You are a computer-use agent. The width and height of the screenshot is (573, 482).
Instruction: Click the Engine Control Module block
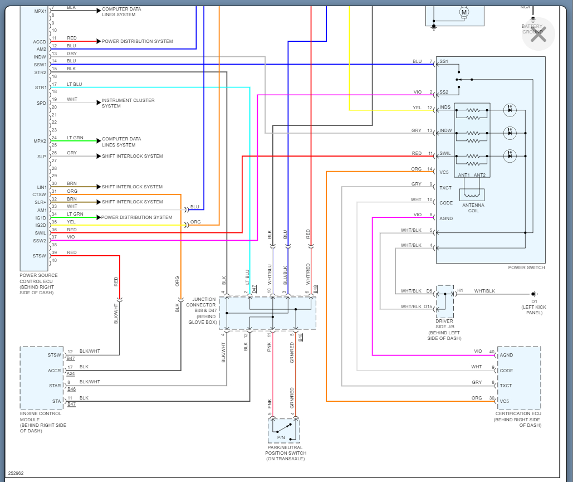(x=42, y=378)
